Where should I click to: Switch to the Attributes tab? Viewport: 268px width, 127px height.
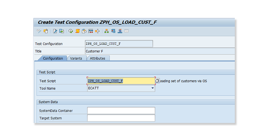(x=97, y=58)
